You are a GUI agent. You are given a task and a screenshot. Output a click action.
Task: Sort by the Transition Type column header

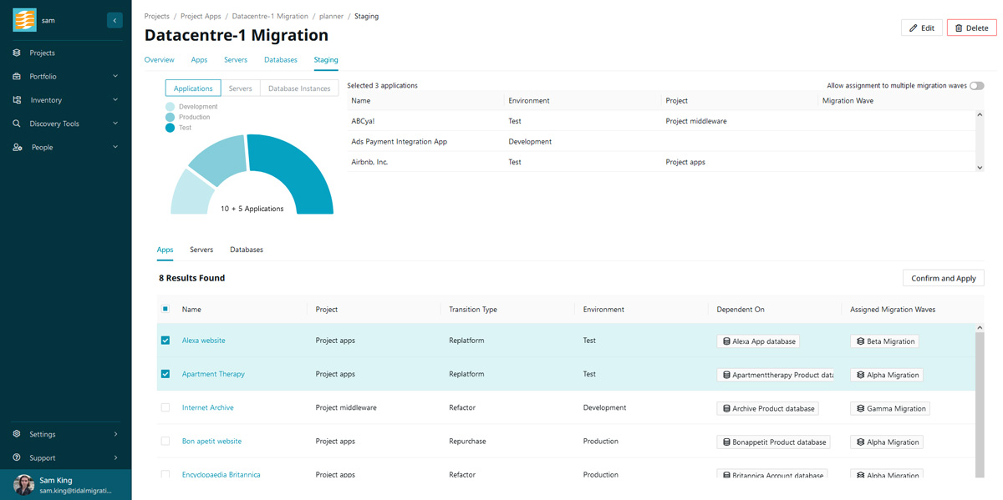point(473,309)
